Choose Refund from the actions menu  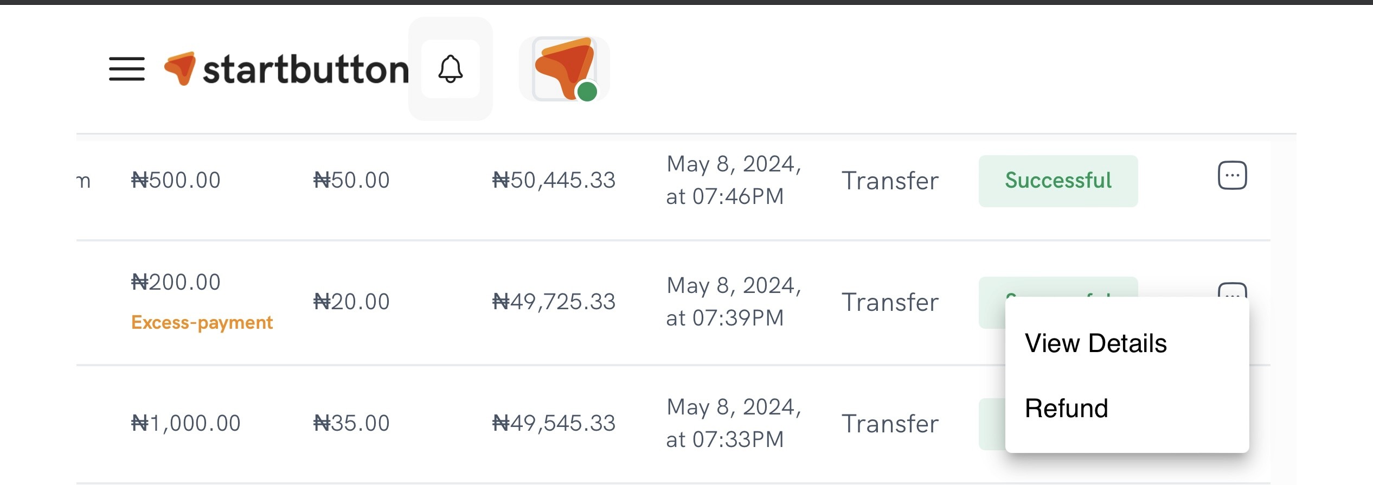(x=1066, y=409)
